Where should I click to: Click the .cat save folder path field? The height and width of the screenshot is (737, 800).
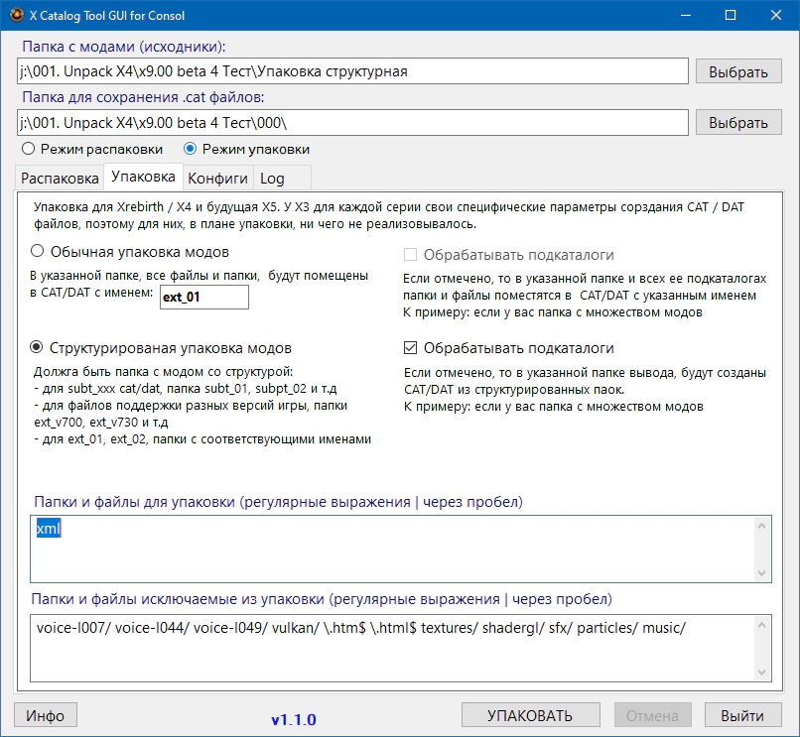tap(351, 122)
